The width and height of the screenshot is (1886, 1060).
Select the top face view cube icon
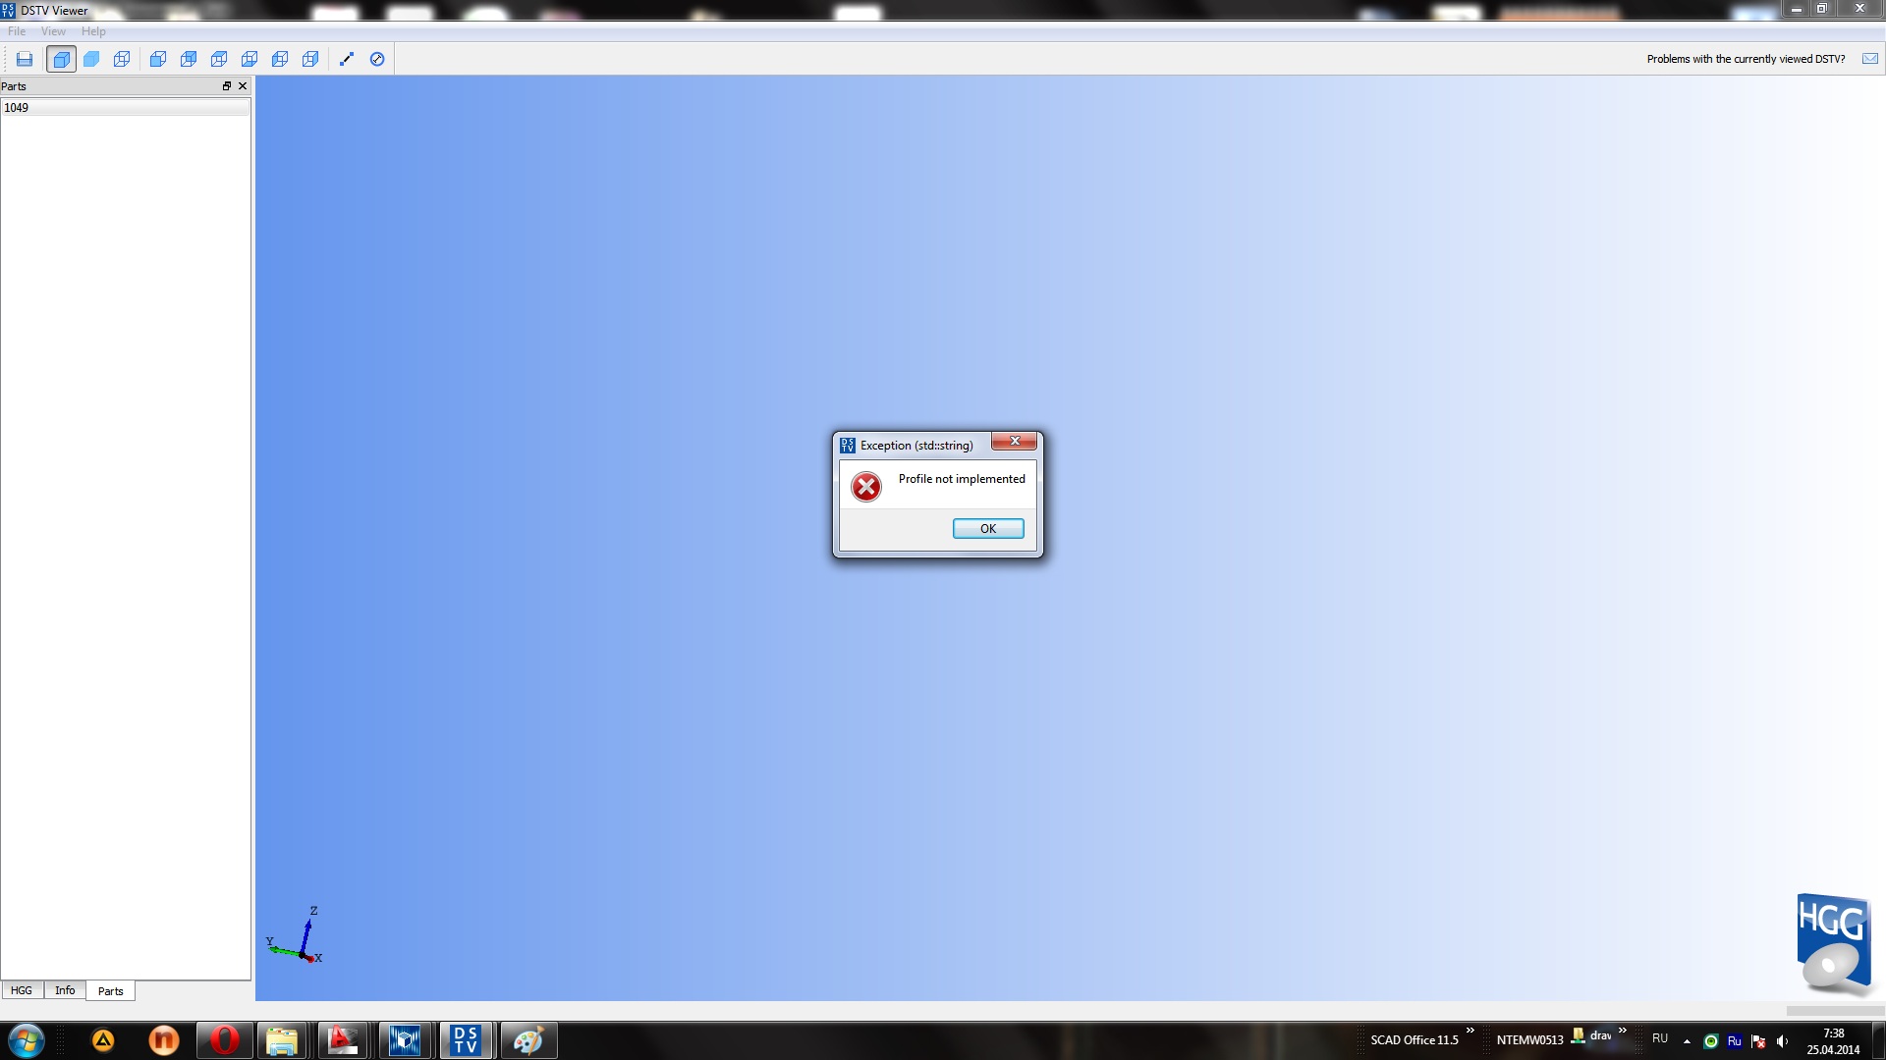(219, 59)
